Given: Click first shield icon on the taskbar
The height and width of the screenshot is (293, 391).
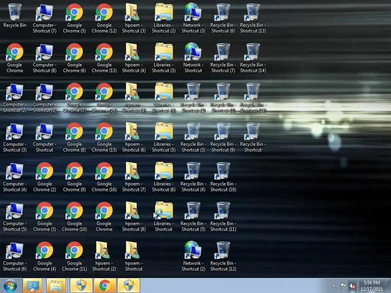Looking at the screenshot, I should [81, 285].
